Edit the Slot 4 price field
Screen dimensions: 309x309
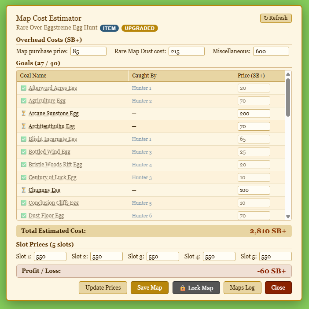[x=219, y=256]
